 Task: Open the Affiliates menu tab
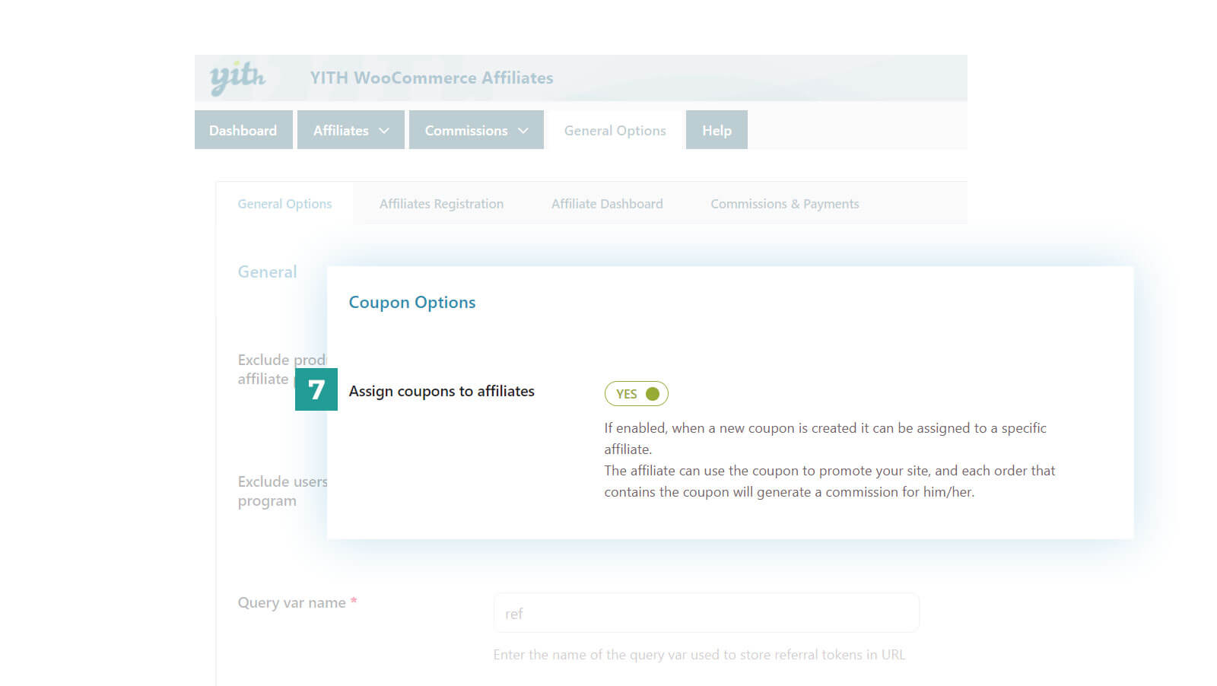(351, 130)
